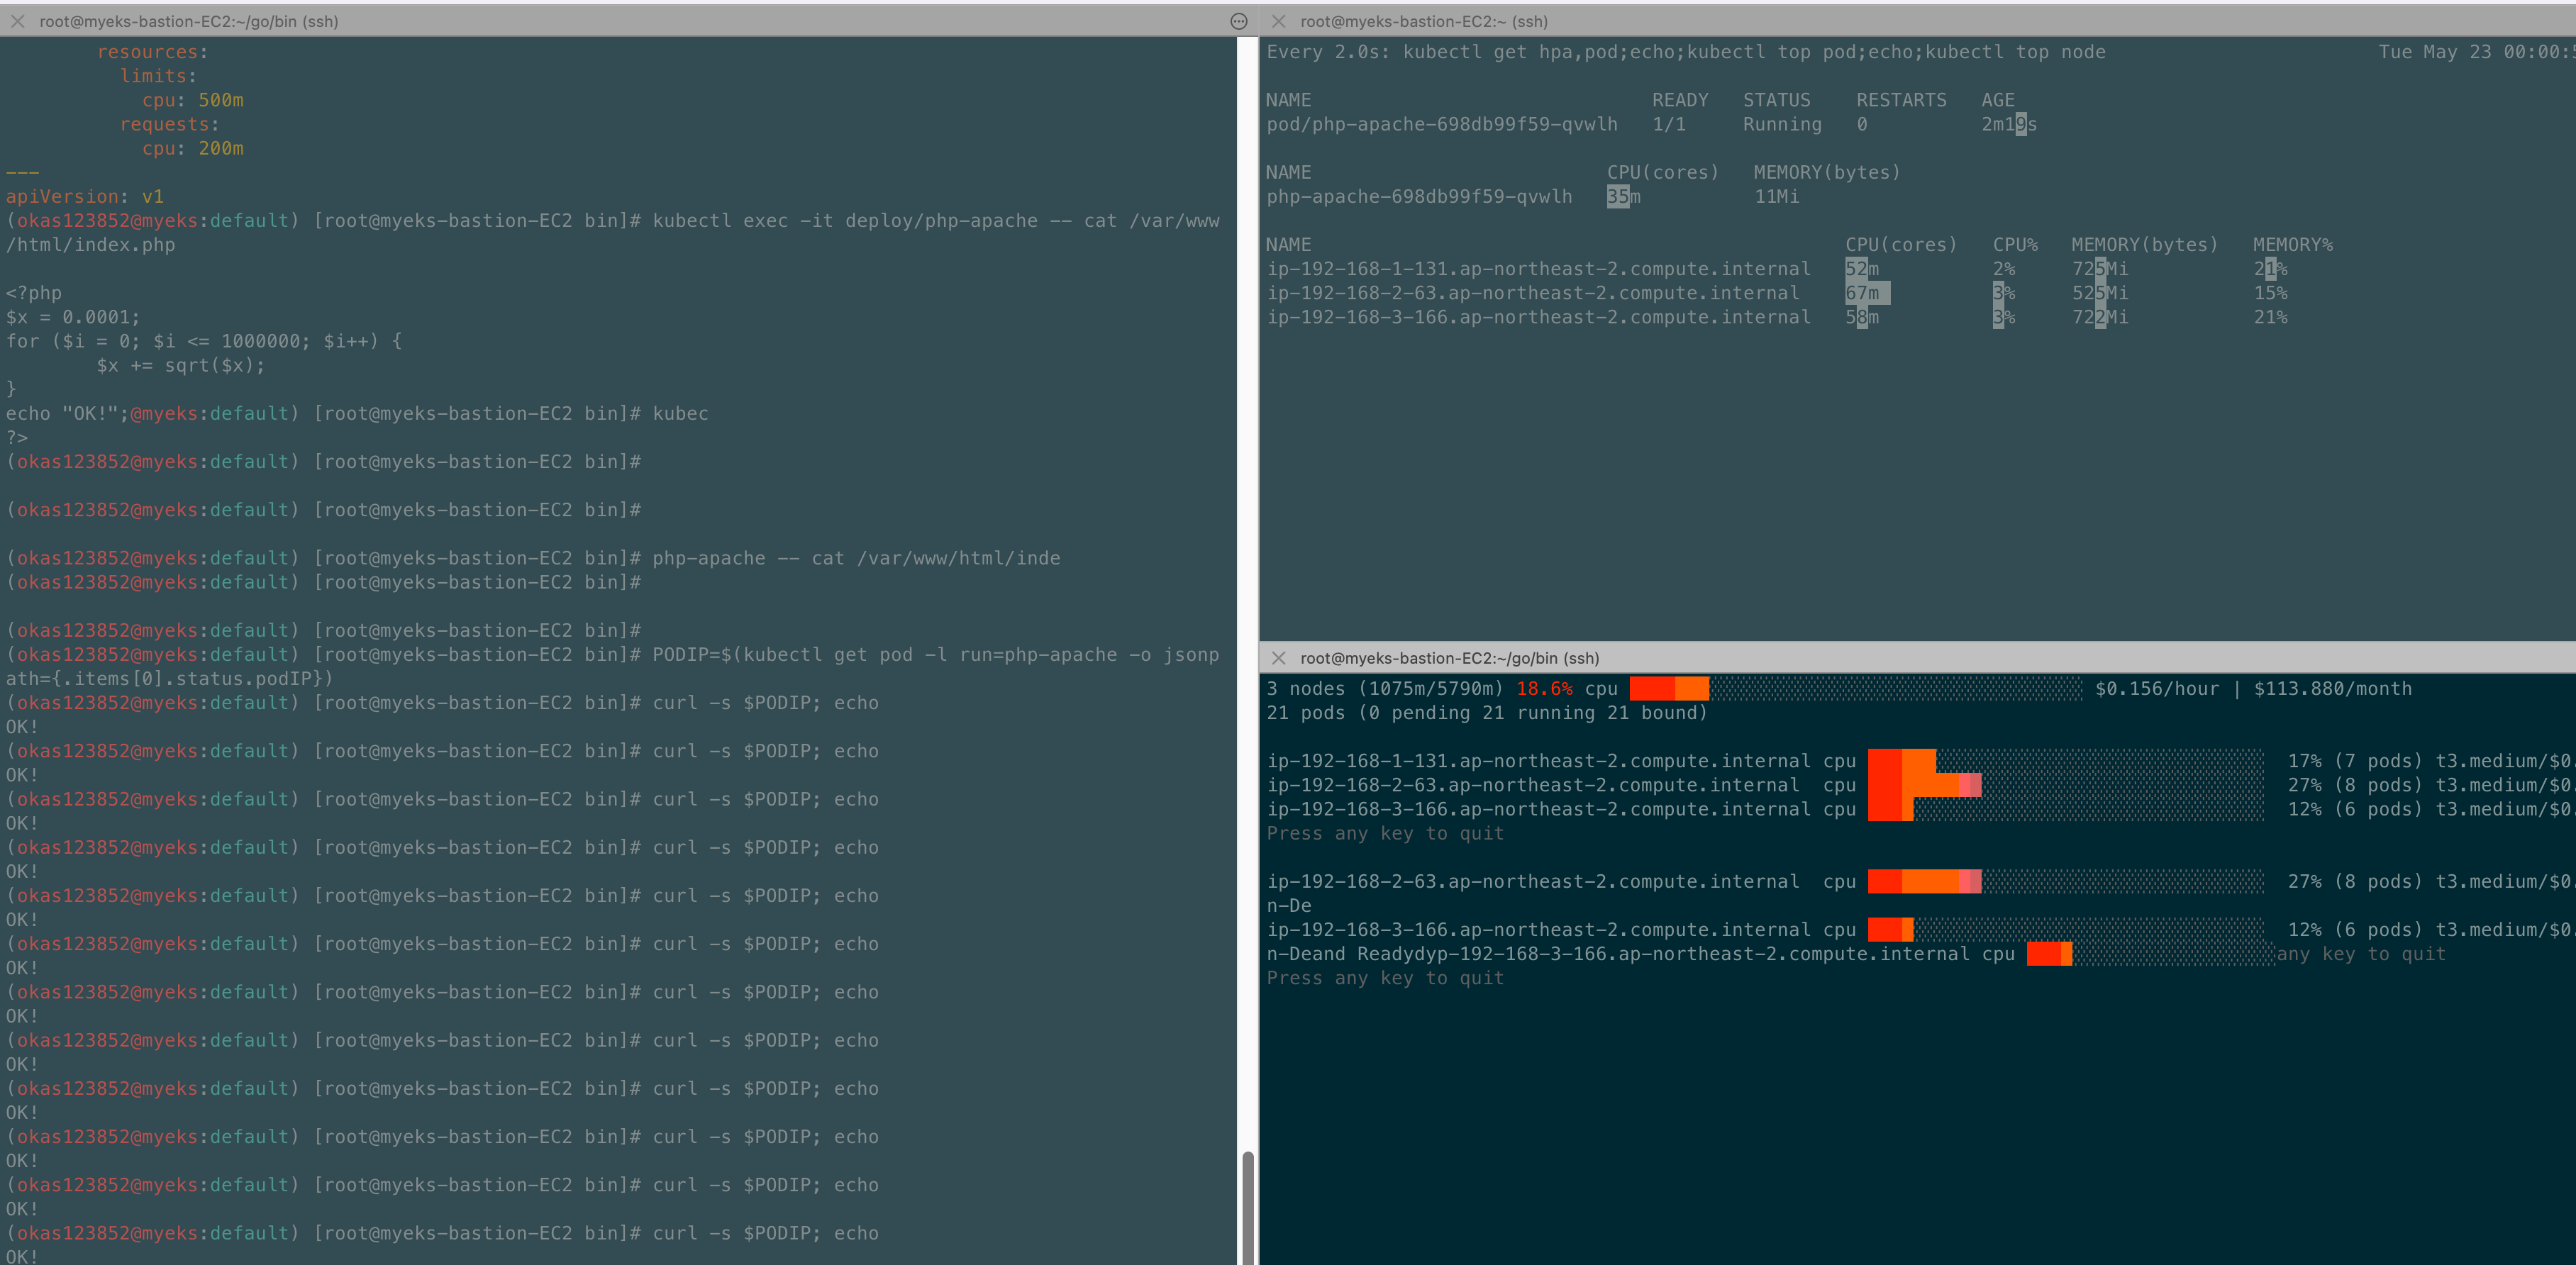
Task: Select the bottom-right pane title bar text
Action: tap(1449, 658)
